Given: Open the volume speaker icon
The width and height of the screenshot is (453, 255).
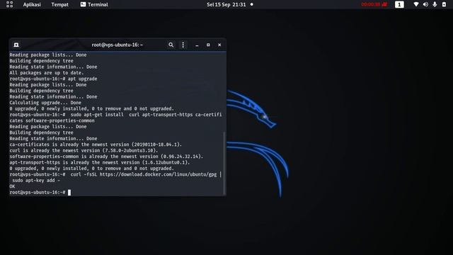Looking at the screenshot, I should pyautogui.click(x=425, y=4).
